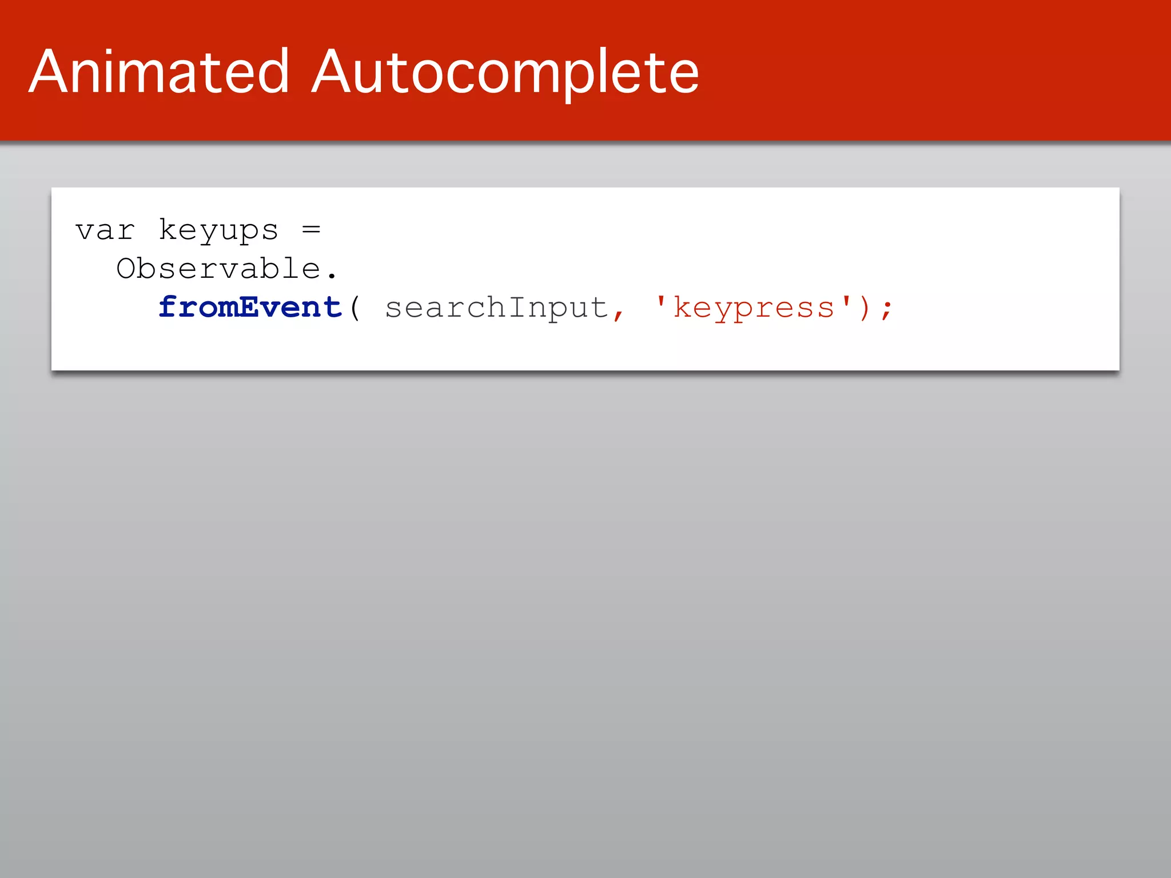Select the bold blue 'fromEvent' method
1171x878 pixels.
click(250, 307)
